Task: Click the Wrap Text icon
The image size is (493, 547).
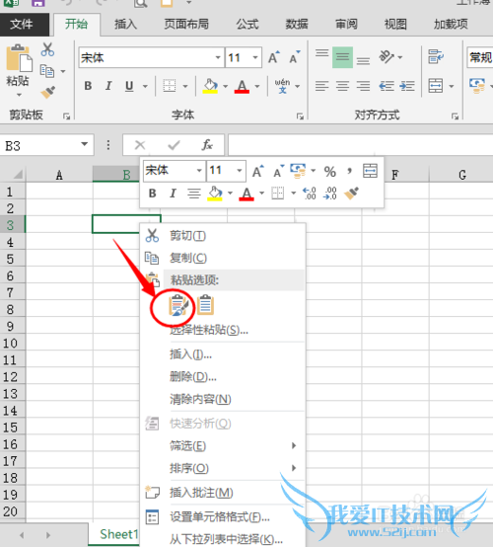Action: pos(436,56)
